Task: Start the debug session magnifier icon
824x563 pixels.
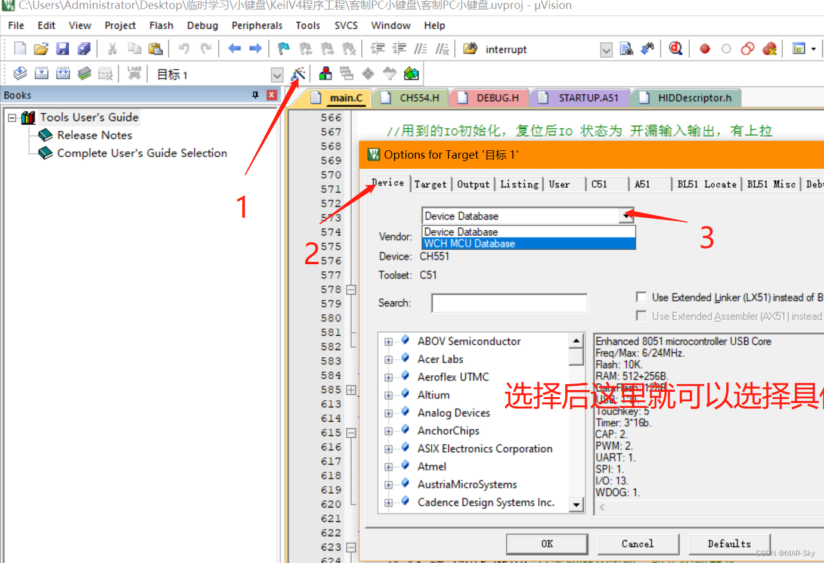Action: coord(676,49)
